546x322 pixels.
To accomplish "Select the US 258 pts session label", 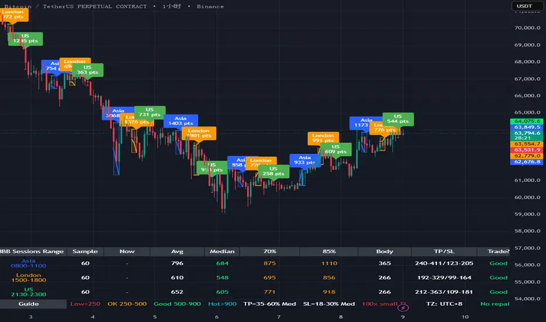I will click(274, 172).
